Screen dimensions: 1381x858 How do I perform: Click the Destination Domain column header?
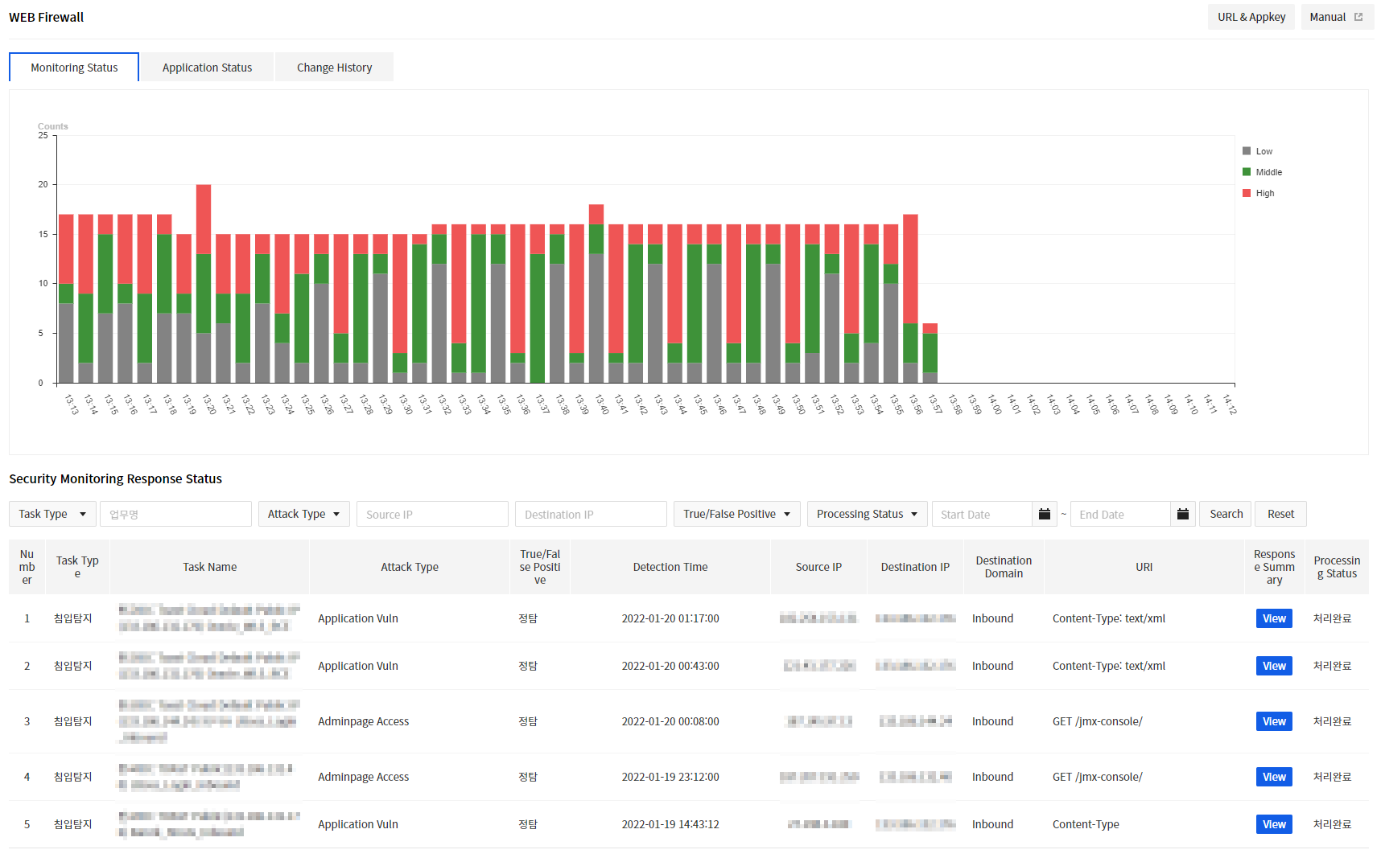1004,567
